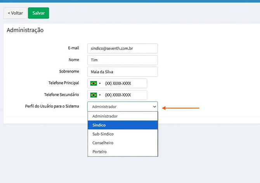This screenshot has height=183, width=260.
Task: Click the E-mail field label
Action: 73,48
